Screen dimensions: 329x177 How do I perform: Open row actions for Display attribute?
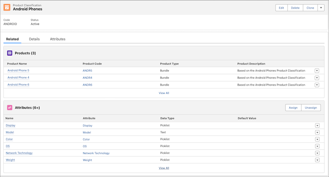[317, 126]
